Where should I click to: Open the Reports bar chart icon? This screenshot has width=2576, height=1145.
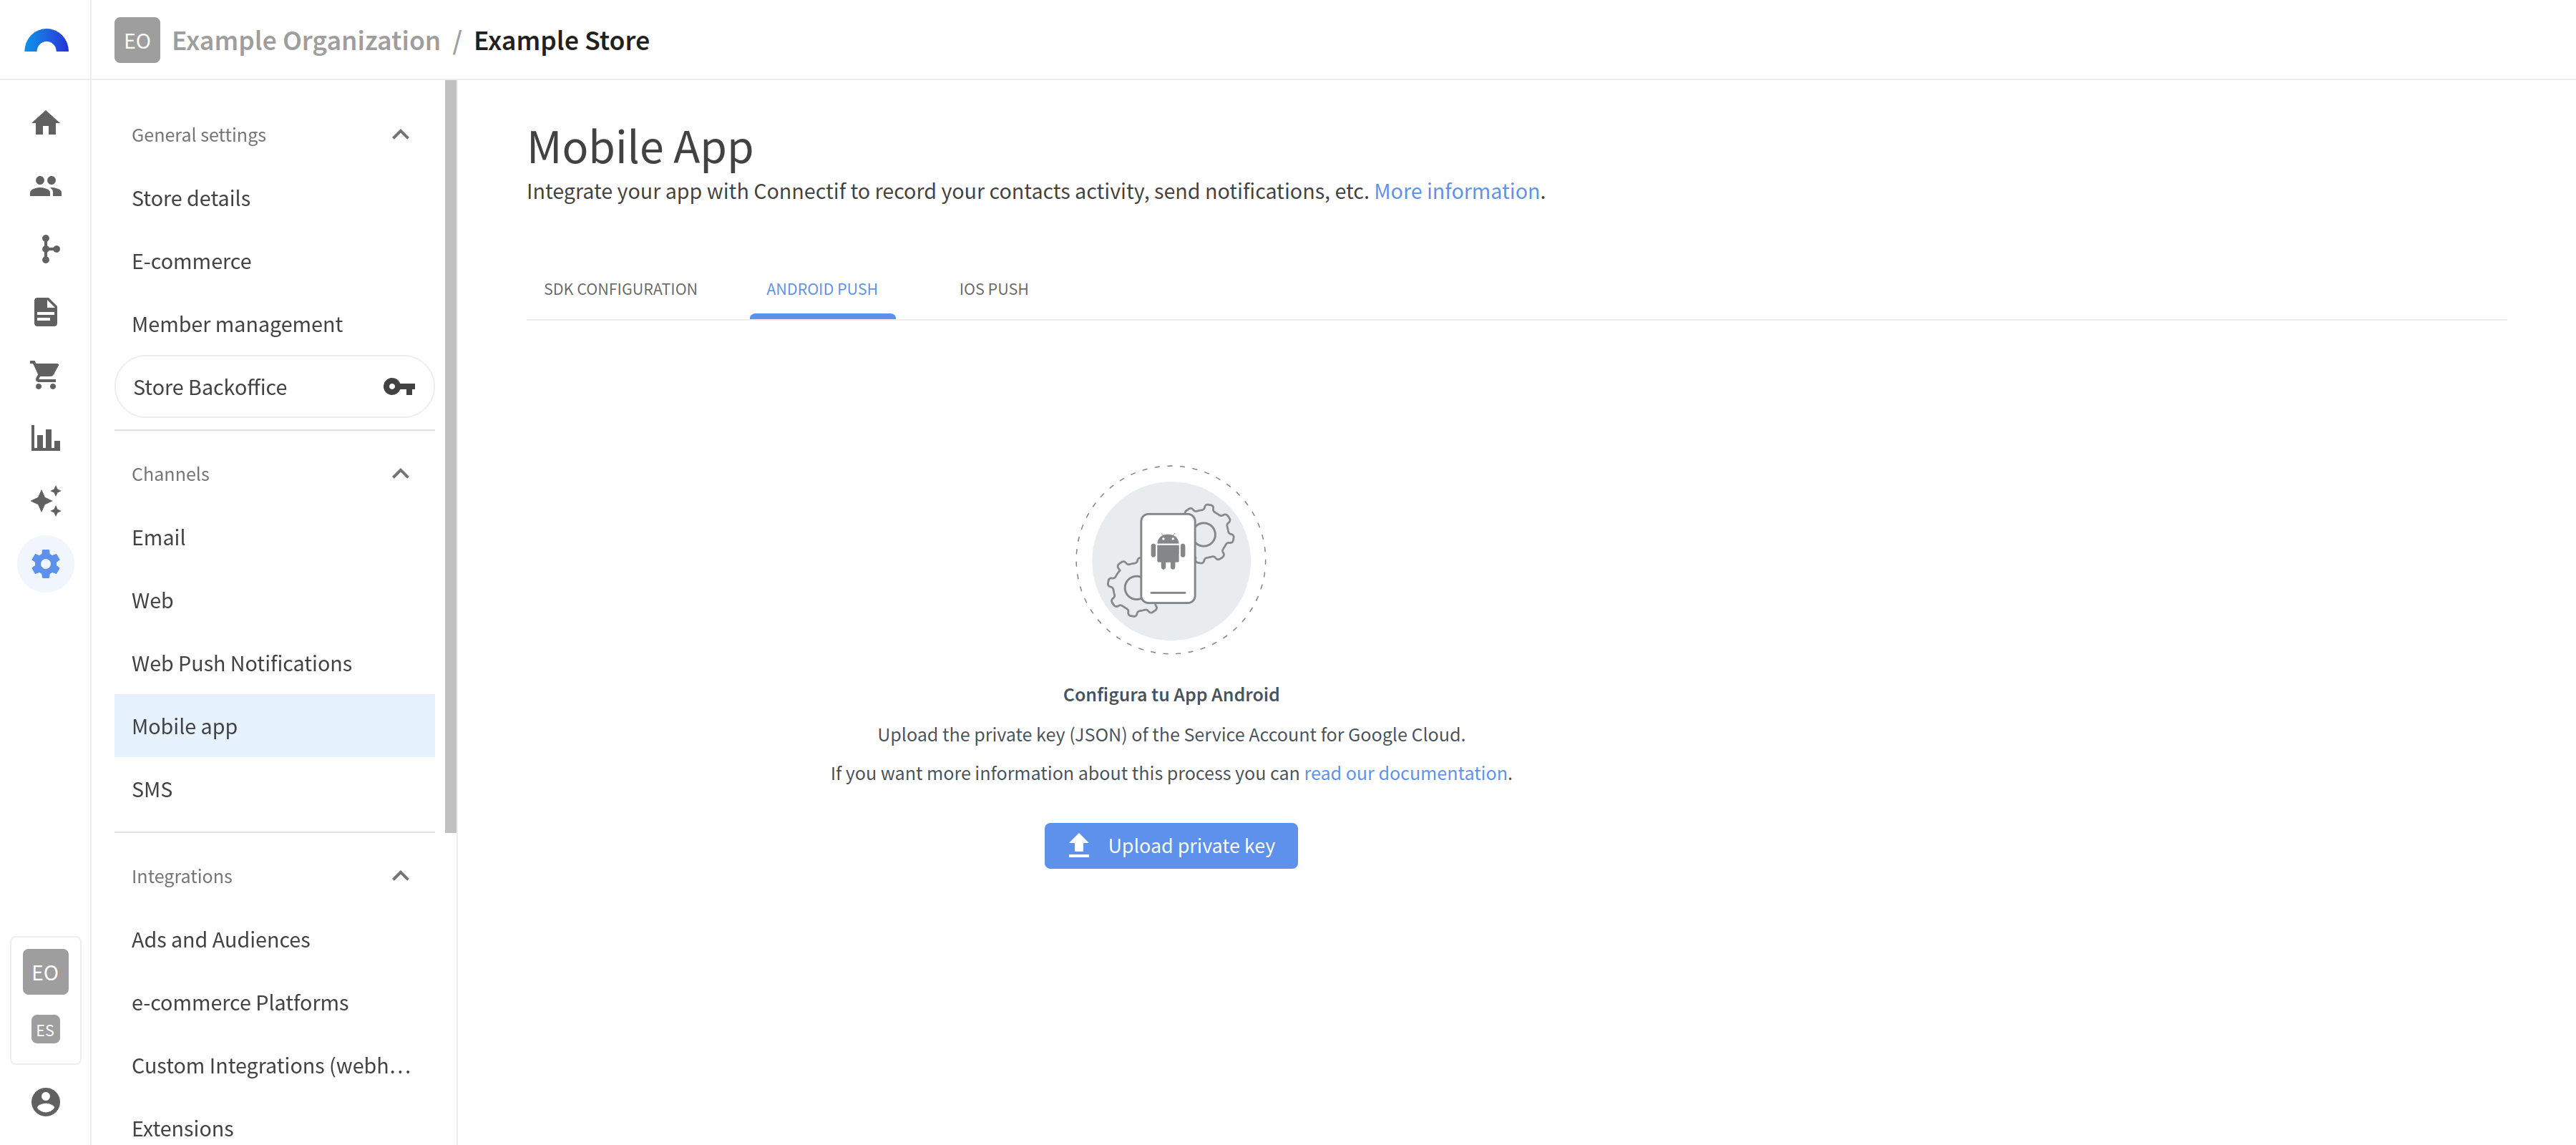[46, 438]
